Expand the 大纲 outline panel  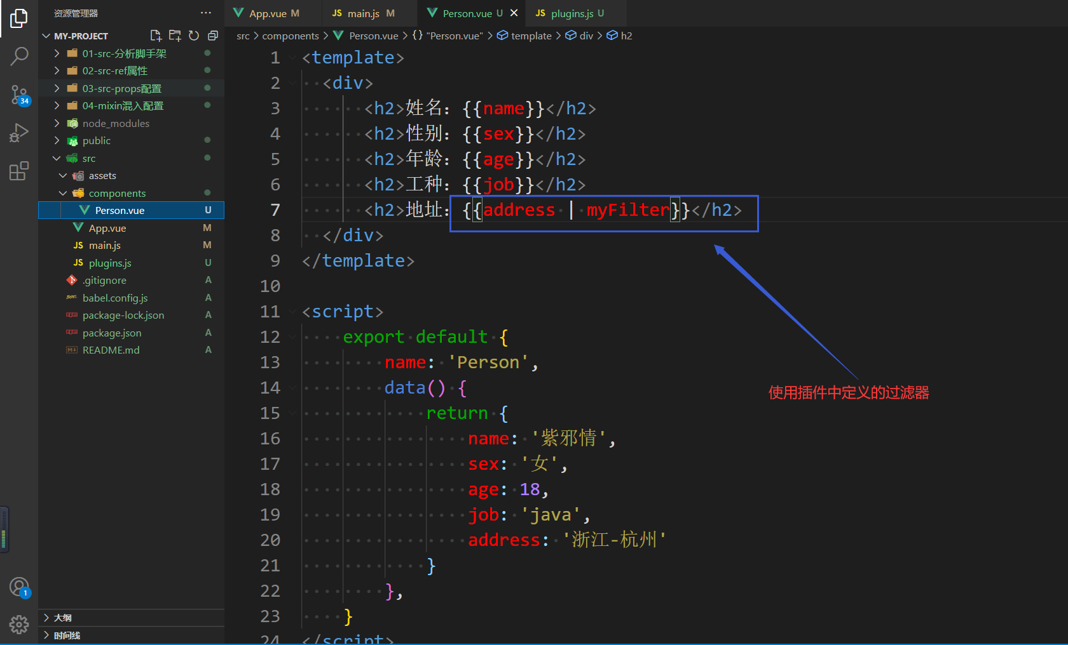131,618
